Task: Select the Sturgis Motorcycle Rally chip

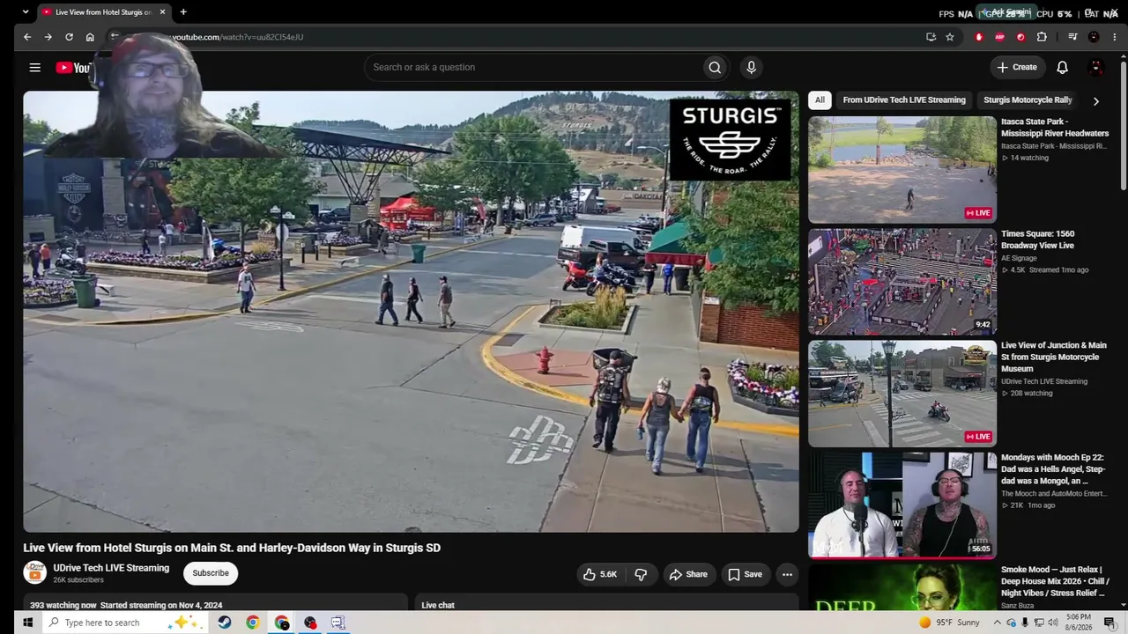Action: click(x=1028, y=100)
